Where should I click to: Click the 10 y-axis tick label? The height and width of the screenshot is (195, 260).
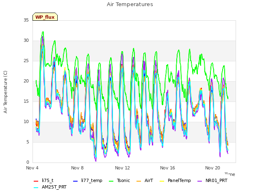(x=26, y=121)
